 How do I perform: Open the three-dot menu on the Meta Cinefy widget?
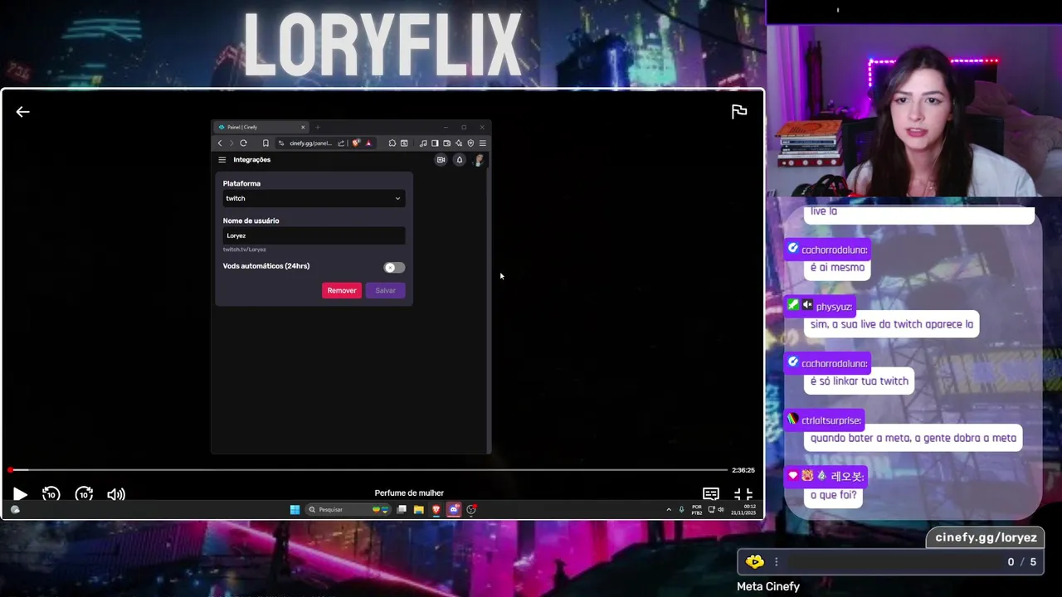point(777,561)
